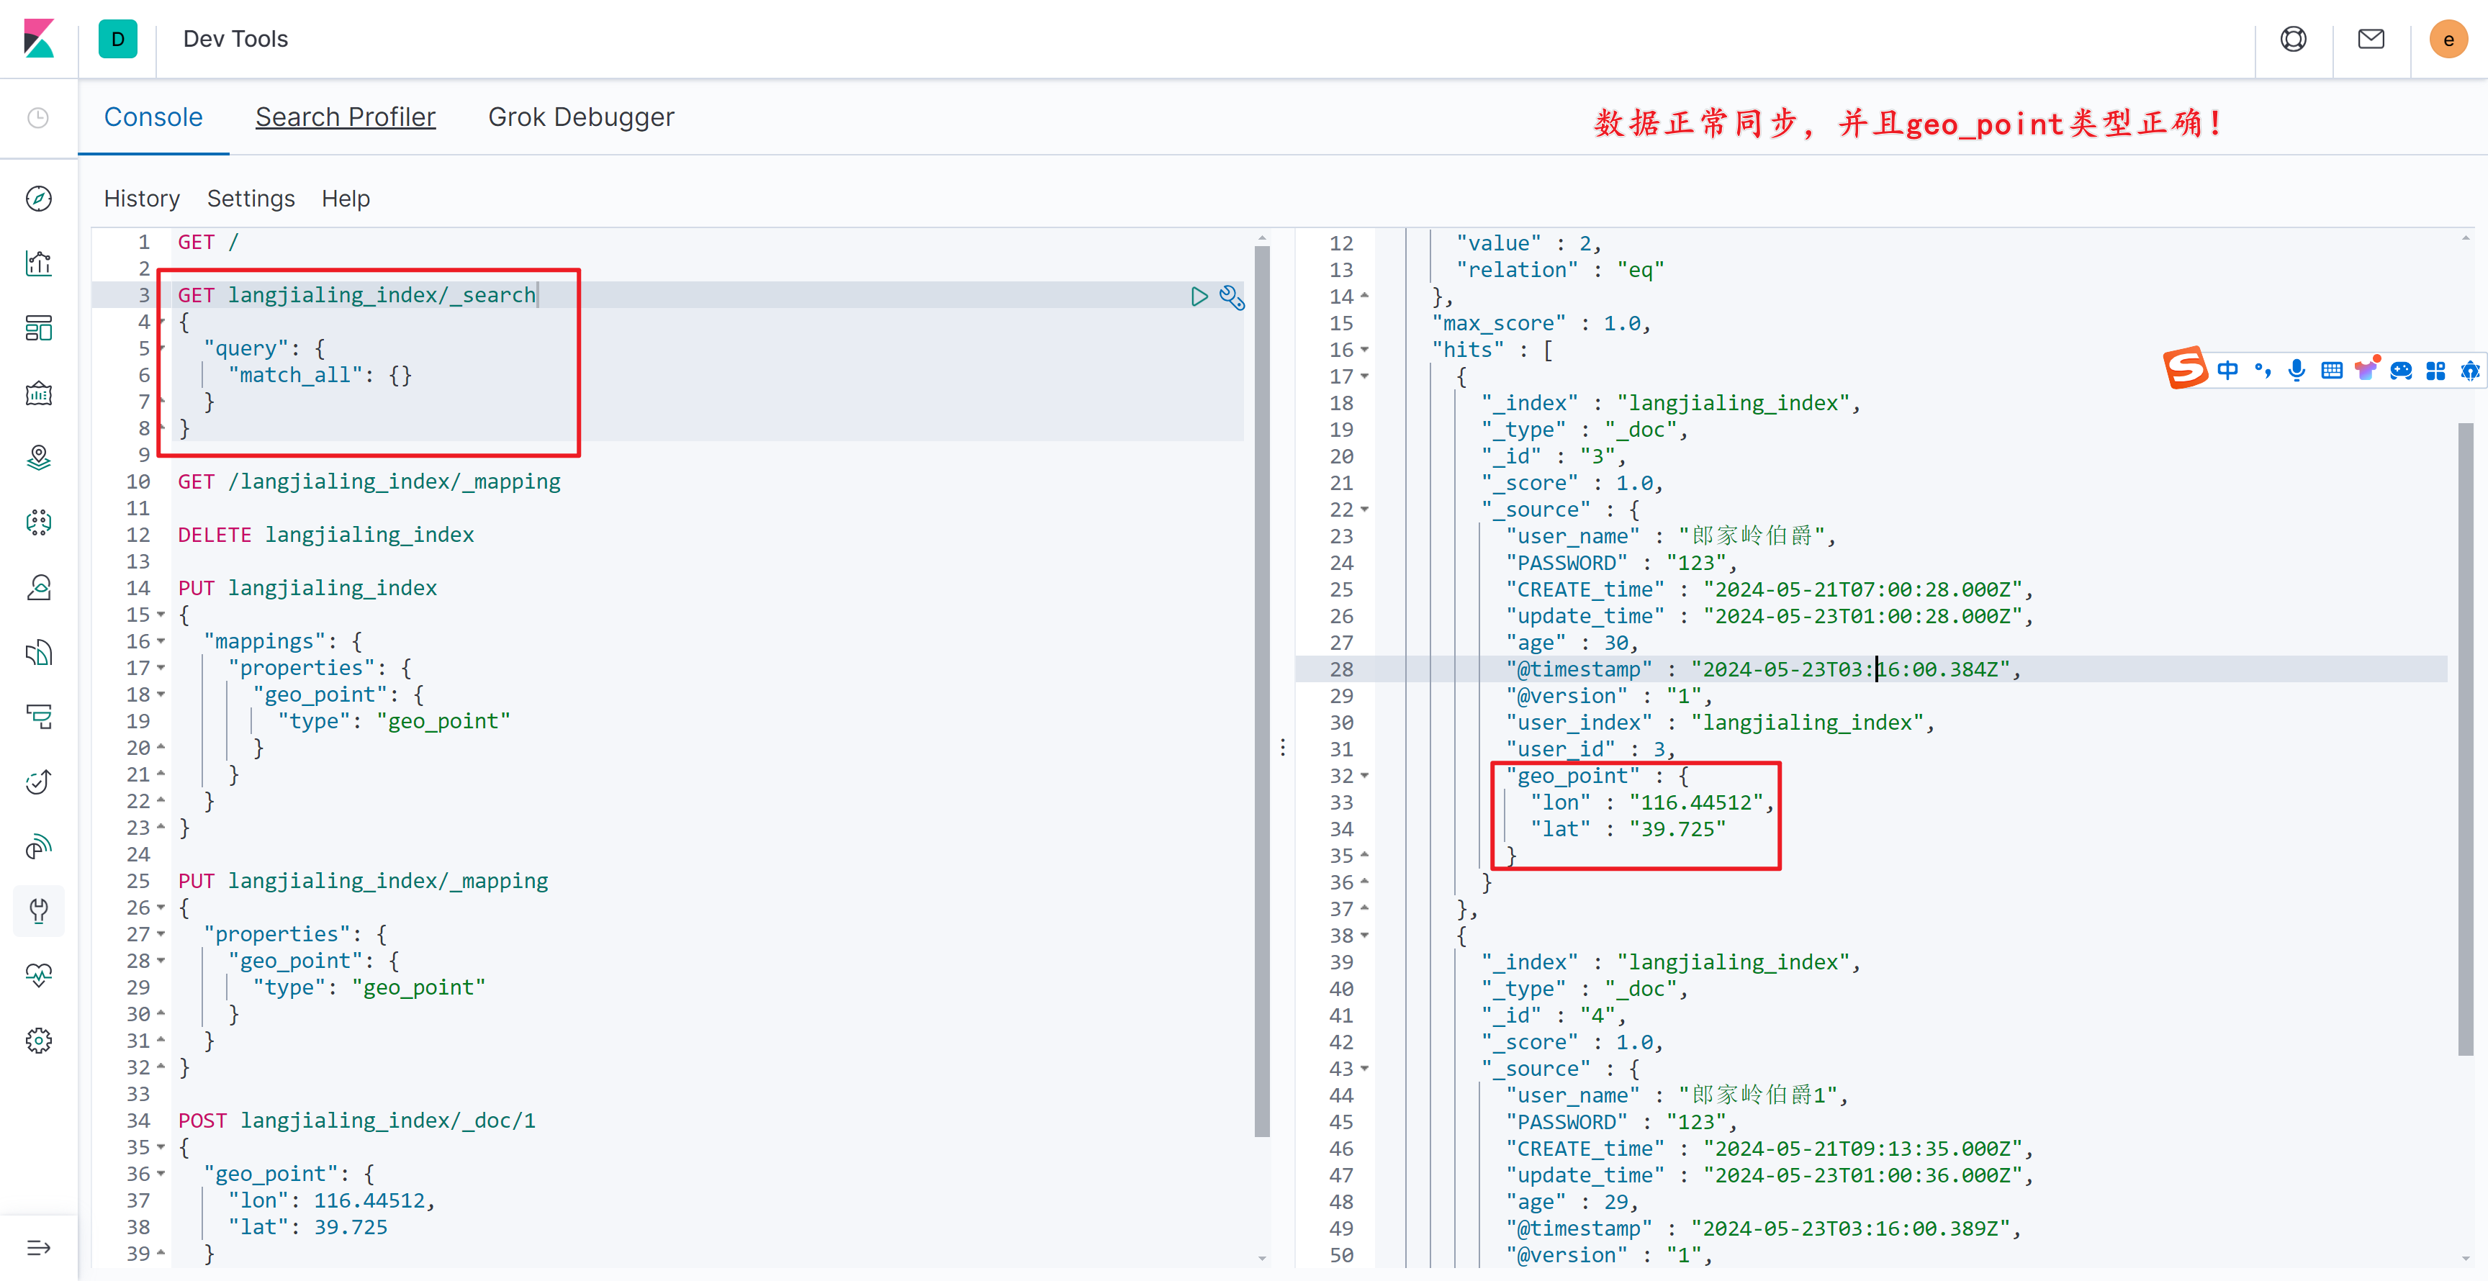Switch to the Search Profiler tab
Image resolution: width=2488 pixels, height=1281 pixels.
[345, 117]
